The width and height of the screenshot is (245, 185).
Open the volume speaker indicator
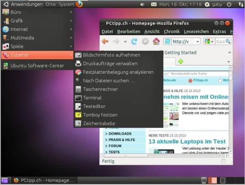tap(142, 4)
